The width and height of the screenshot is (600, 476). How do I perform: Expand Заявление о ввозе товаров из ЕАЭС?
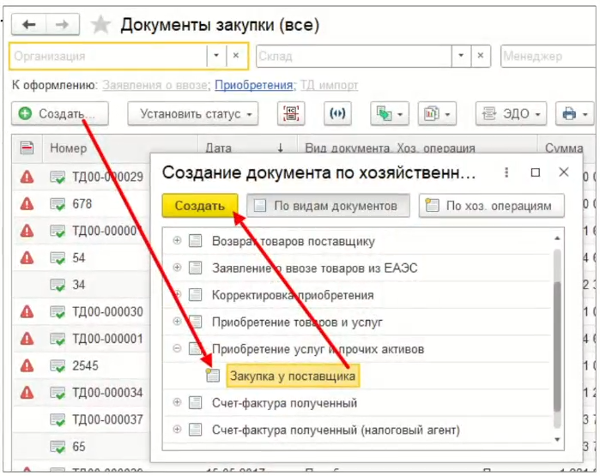point(177,268)
